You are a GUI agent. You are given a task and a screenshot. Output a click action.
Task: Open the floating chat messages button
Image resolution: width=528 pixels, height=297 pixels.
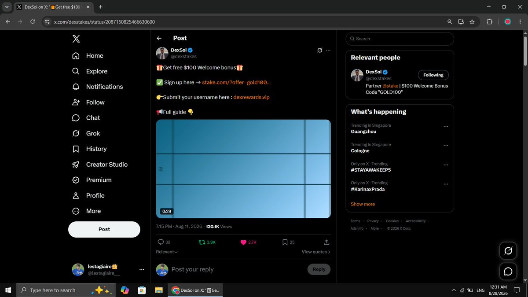(508, 271)
